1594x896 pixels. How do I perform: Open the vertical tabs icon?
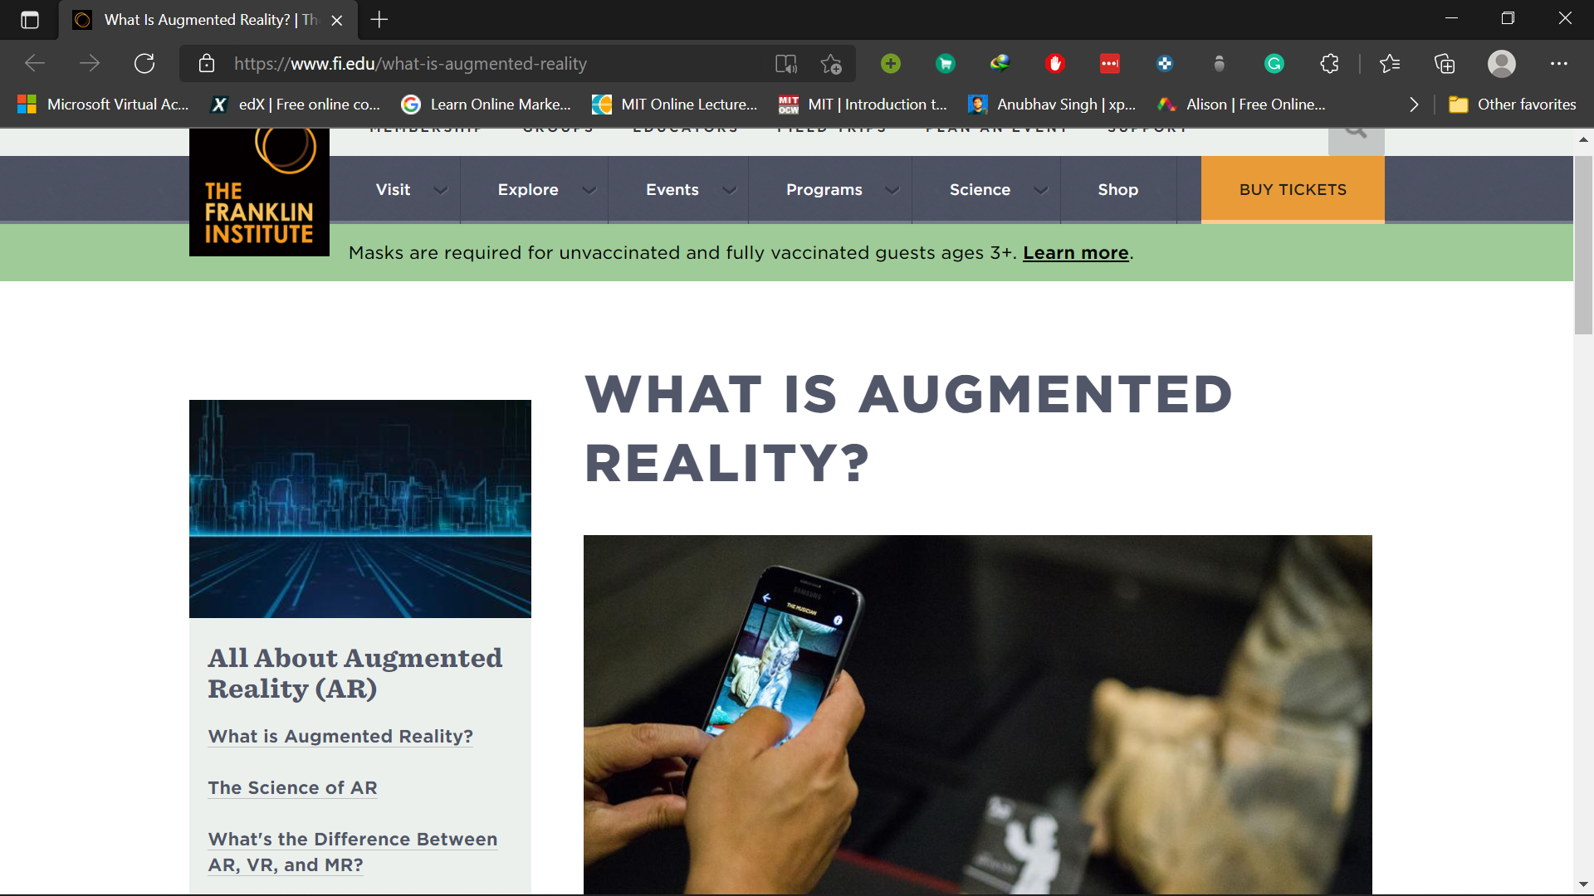point(30,20)
